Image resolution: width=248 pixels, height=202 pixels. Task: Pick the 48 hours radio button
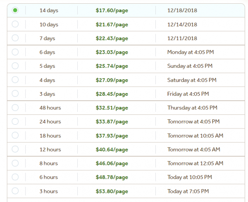point(15,108)
